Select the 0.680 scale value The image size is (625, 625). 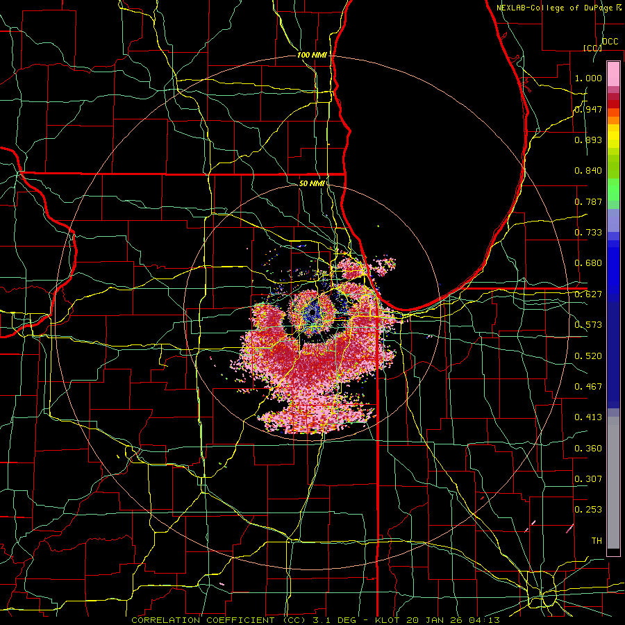pyautogui.click(x=588, y=263)
